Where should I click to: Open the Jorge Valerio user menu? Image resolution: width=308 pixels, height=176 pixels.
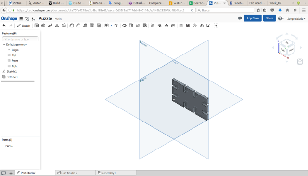[296, 19]
